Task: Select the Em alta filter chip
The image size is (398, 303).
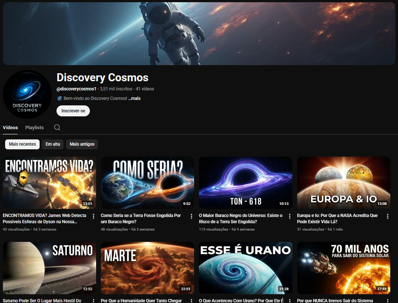Action: tap(53, 144)
